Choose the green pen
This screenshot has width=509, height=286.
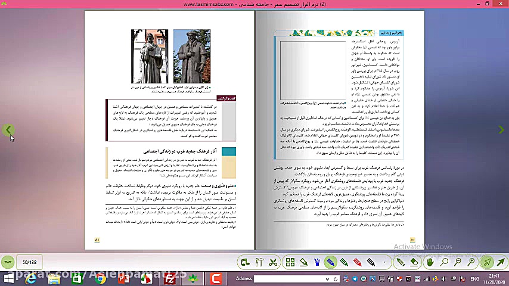(x=344, y=262)
